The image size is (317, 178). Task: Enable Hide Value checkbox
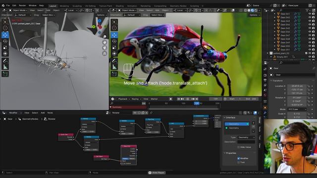[239, 147]
